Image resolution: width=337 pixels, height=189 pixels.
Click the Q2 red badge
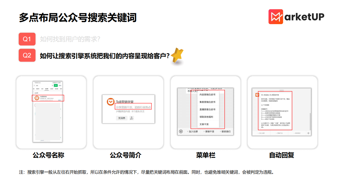click(x=27, y=55)
